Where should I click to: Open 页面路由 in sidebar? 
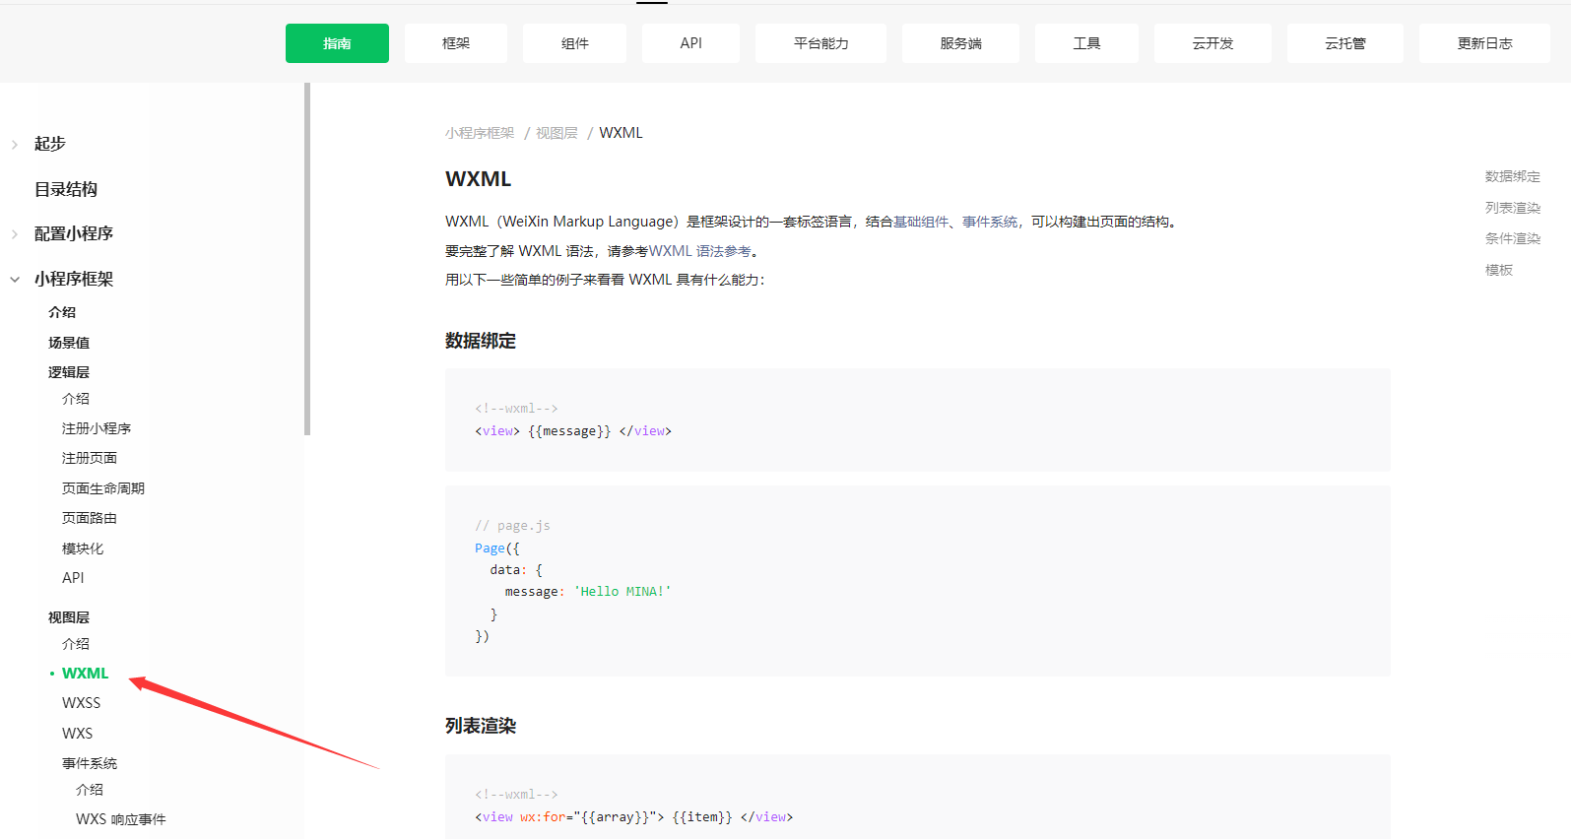click(x=90, y=518)
